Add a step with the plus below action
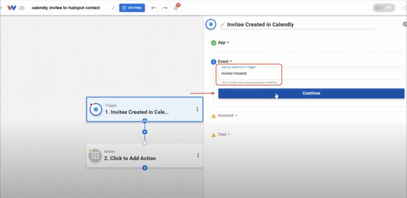407x198 pixels. point(145,168)
